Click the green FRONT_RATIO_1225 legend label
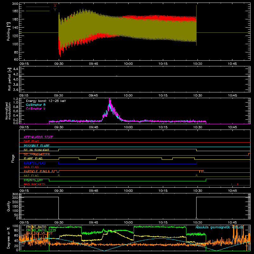This screenshot has height=254, width=254. point(41,230)
